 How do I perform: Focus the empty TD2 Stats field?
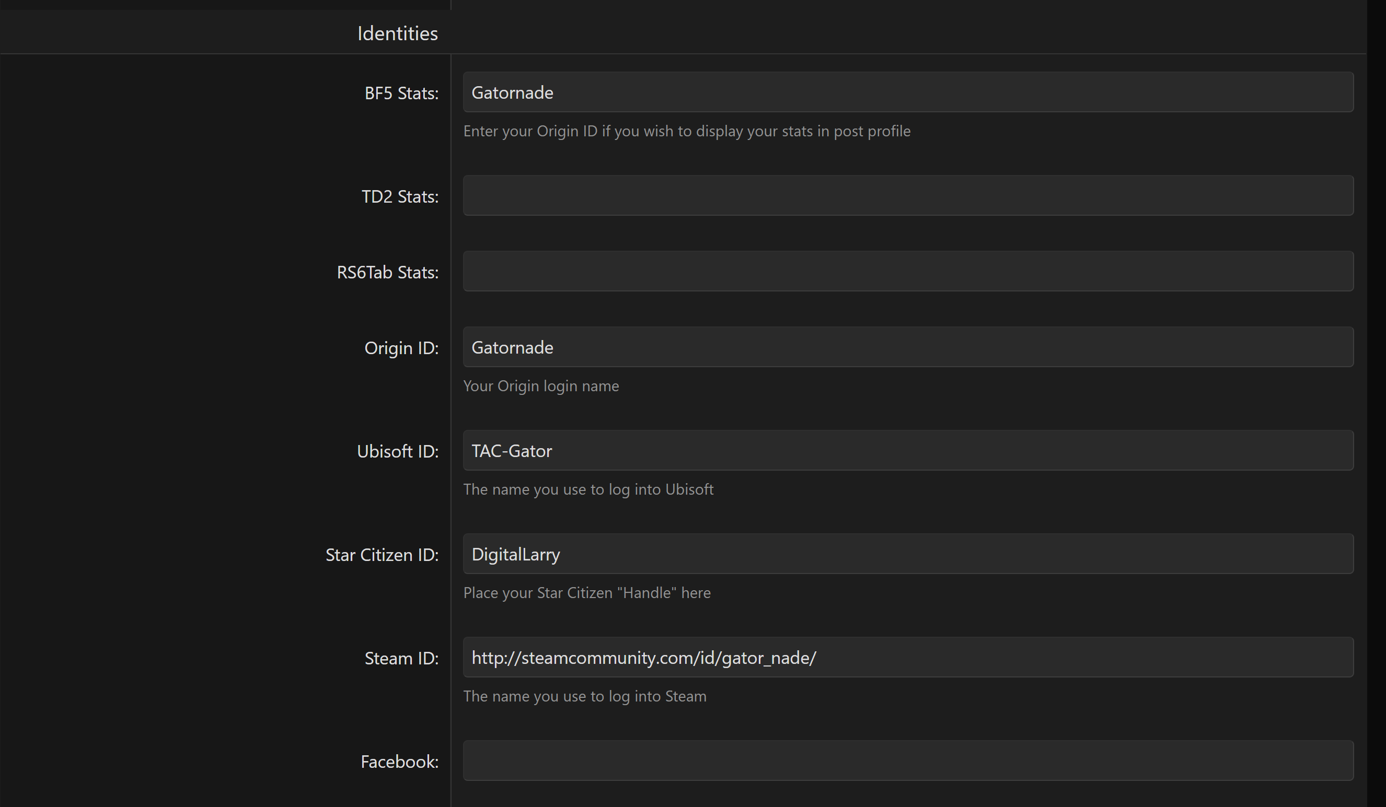tap(907, 196)
